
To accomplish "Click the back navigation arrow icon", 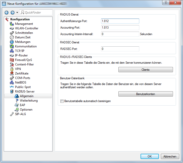I will pyautogui.click(x=7, y=13).
